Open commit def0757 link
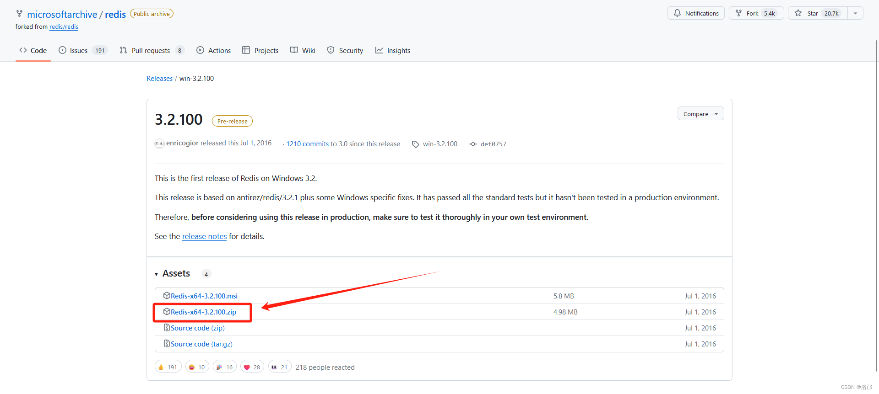 coord(494,144)
